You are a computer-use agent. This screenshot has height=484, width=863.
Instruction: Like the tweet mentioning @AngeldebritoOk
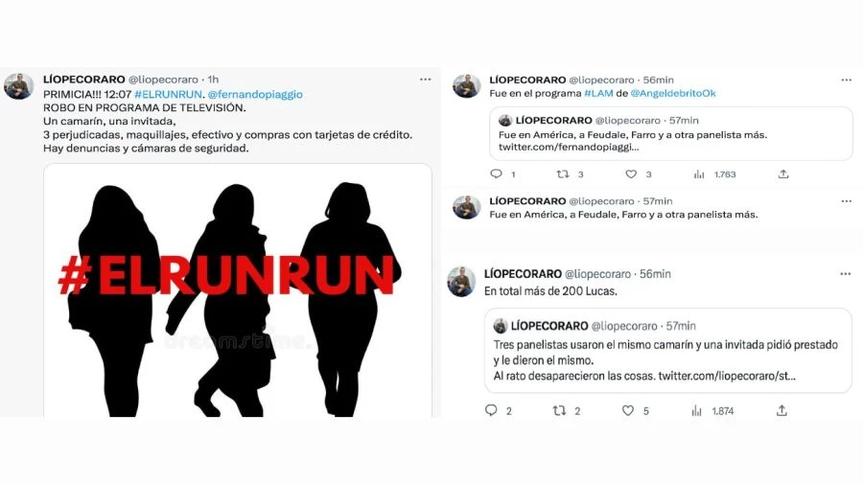pos(631,173)
